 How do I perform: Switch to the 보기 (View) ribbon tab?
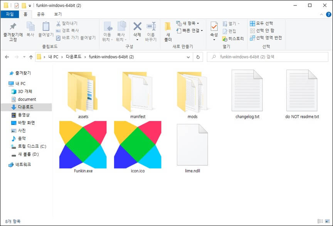click(x=58, y=14)
